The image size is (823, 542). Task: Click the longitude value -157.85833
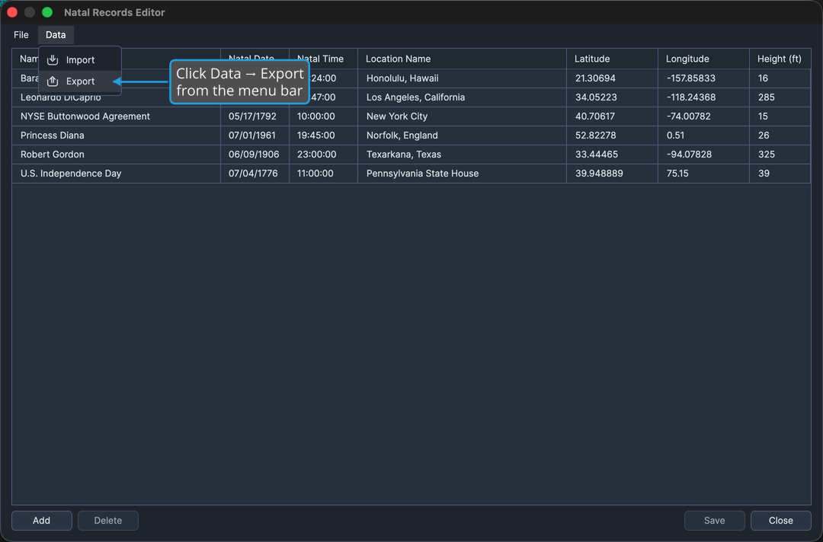click(690, 78)
